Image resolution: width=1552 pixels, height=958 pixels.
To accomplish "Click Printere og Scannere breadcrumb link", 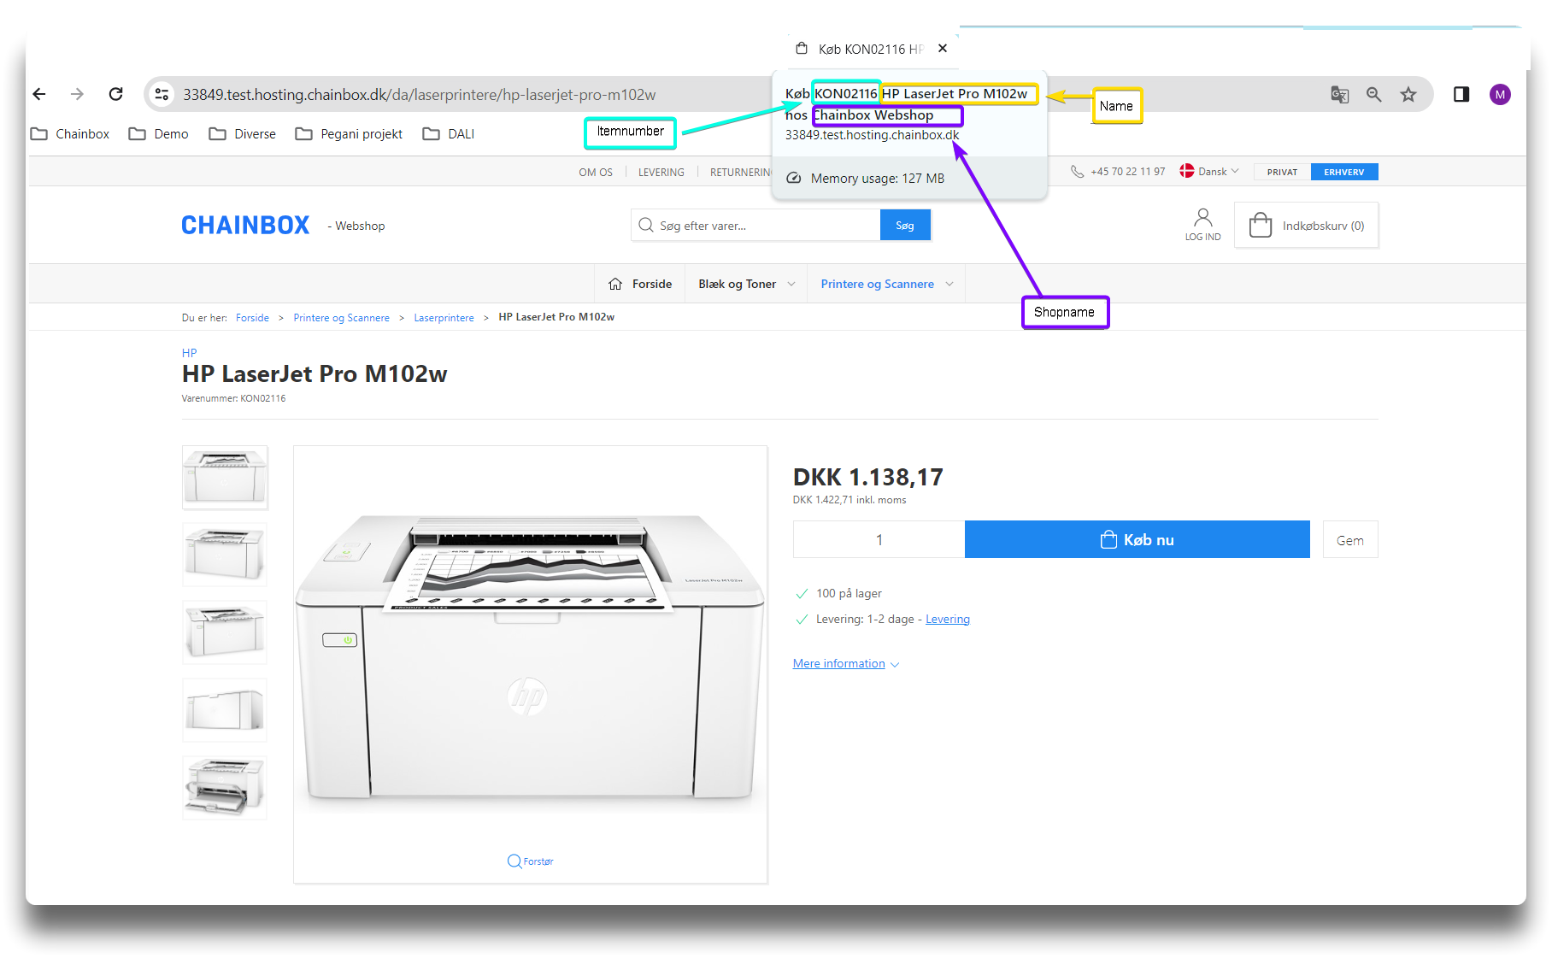I will point(341,318).
